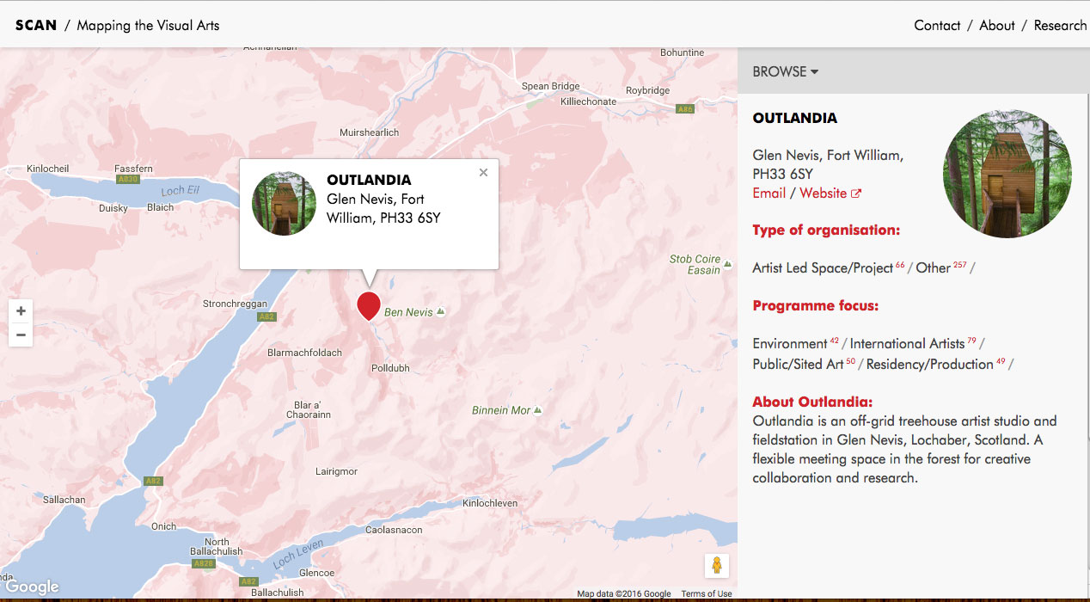The image size is (1090, 602).
Task: Click the Ben Nevis mountain marker
Action: (x=440, y=312)
